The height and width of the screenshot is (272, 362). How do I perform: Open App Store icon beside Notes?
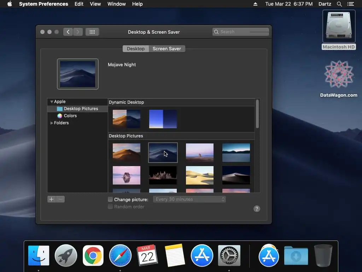coord(202,256)
